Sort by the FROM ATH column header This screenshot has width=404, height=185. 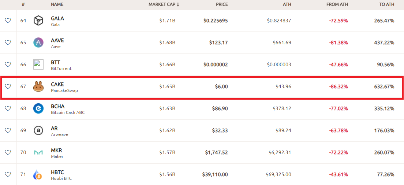[337, 5]
